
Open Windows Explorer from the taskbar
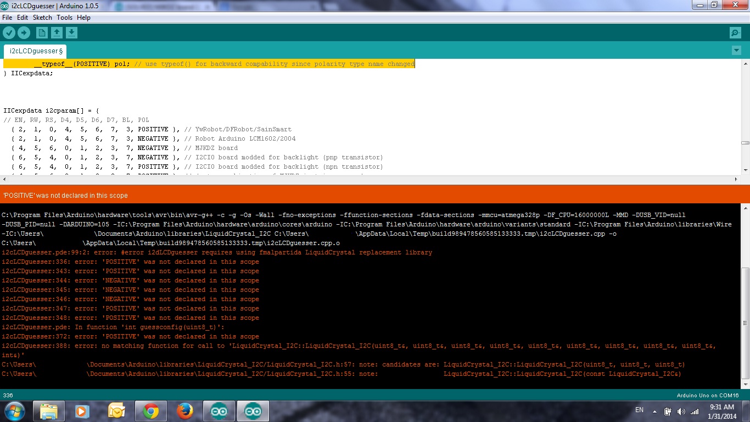click(48, 410)
